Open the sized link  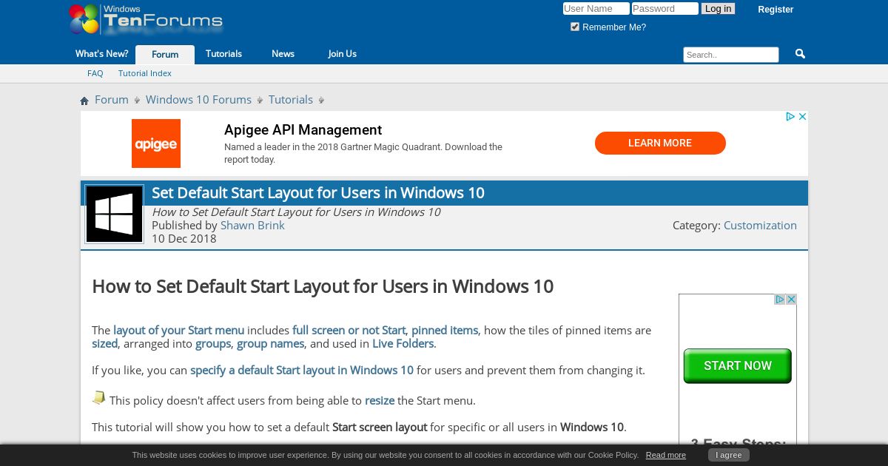pos(104,344)
